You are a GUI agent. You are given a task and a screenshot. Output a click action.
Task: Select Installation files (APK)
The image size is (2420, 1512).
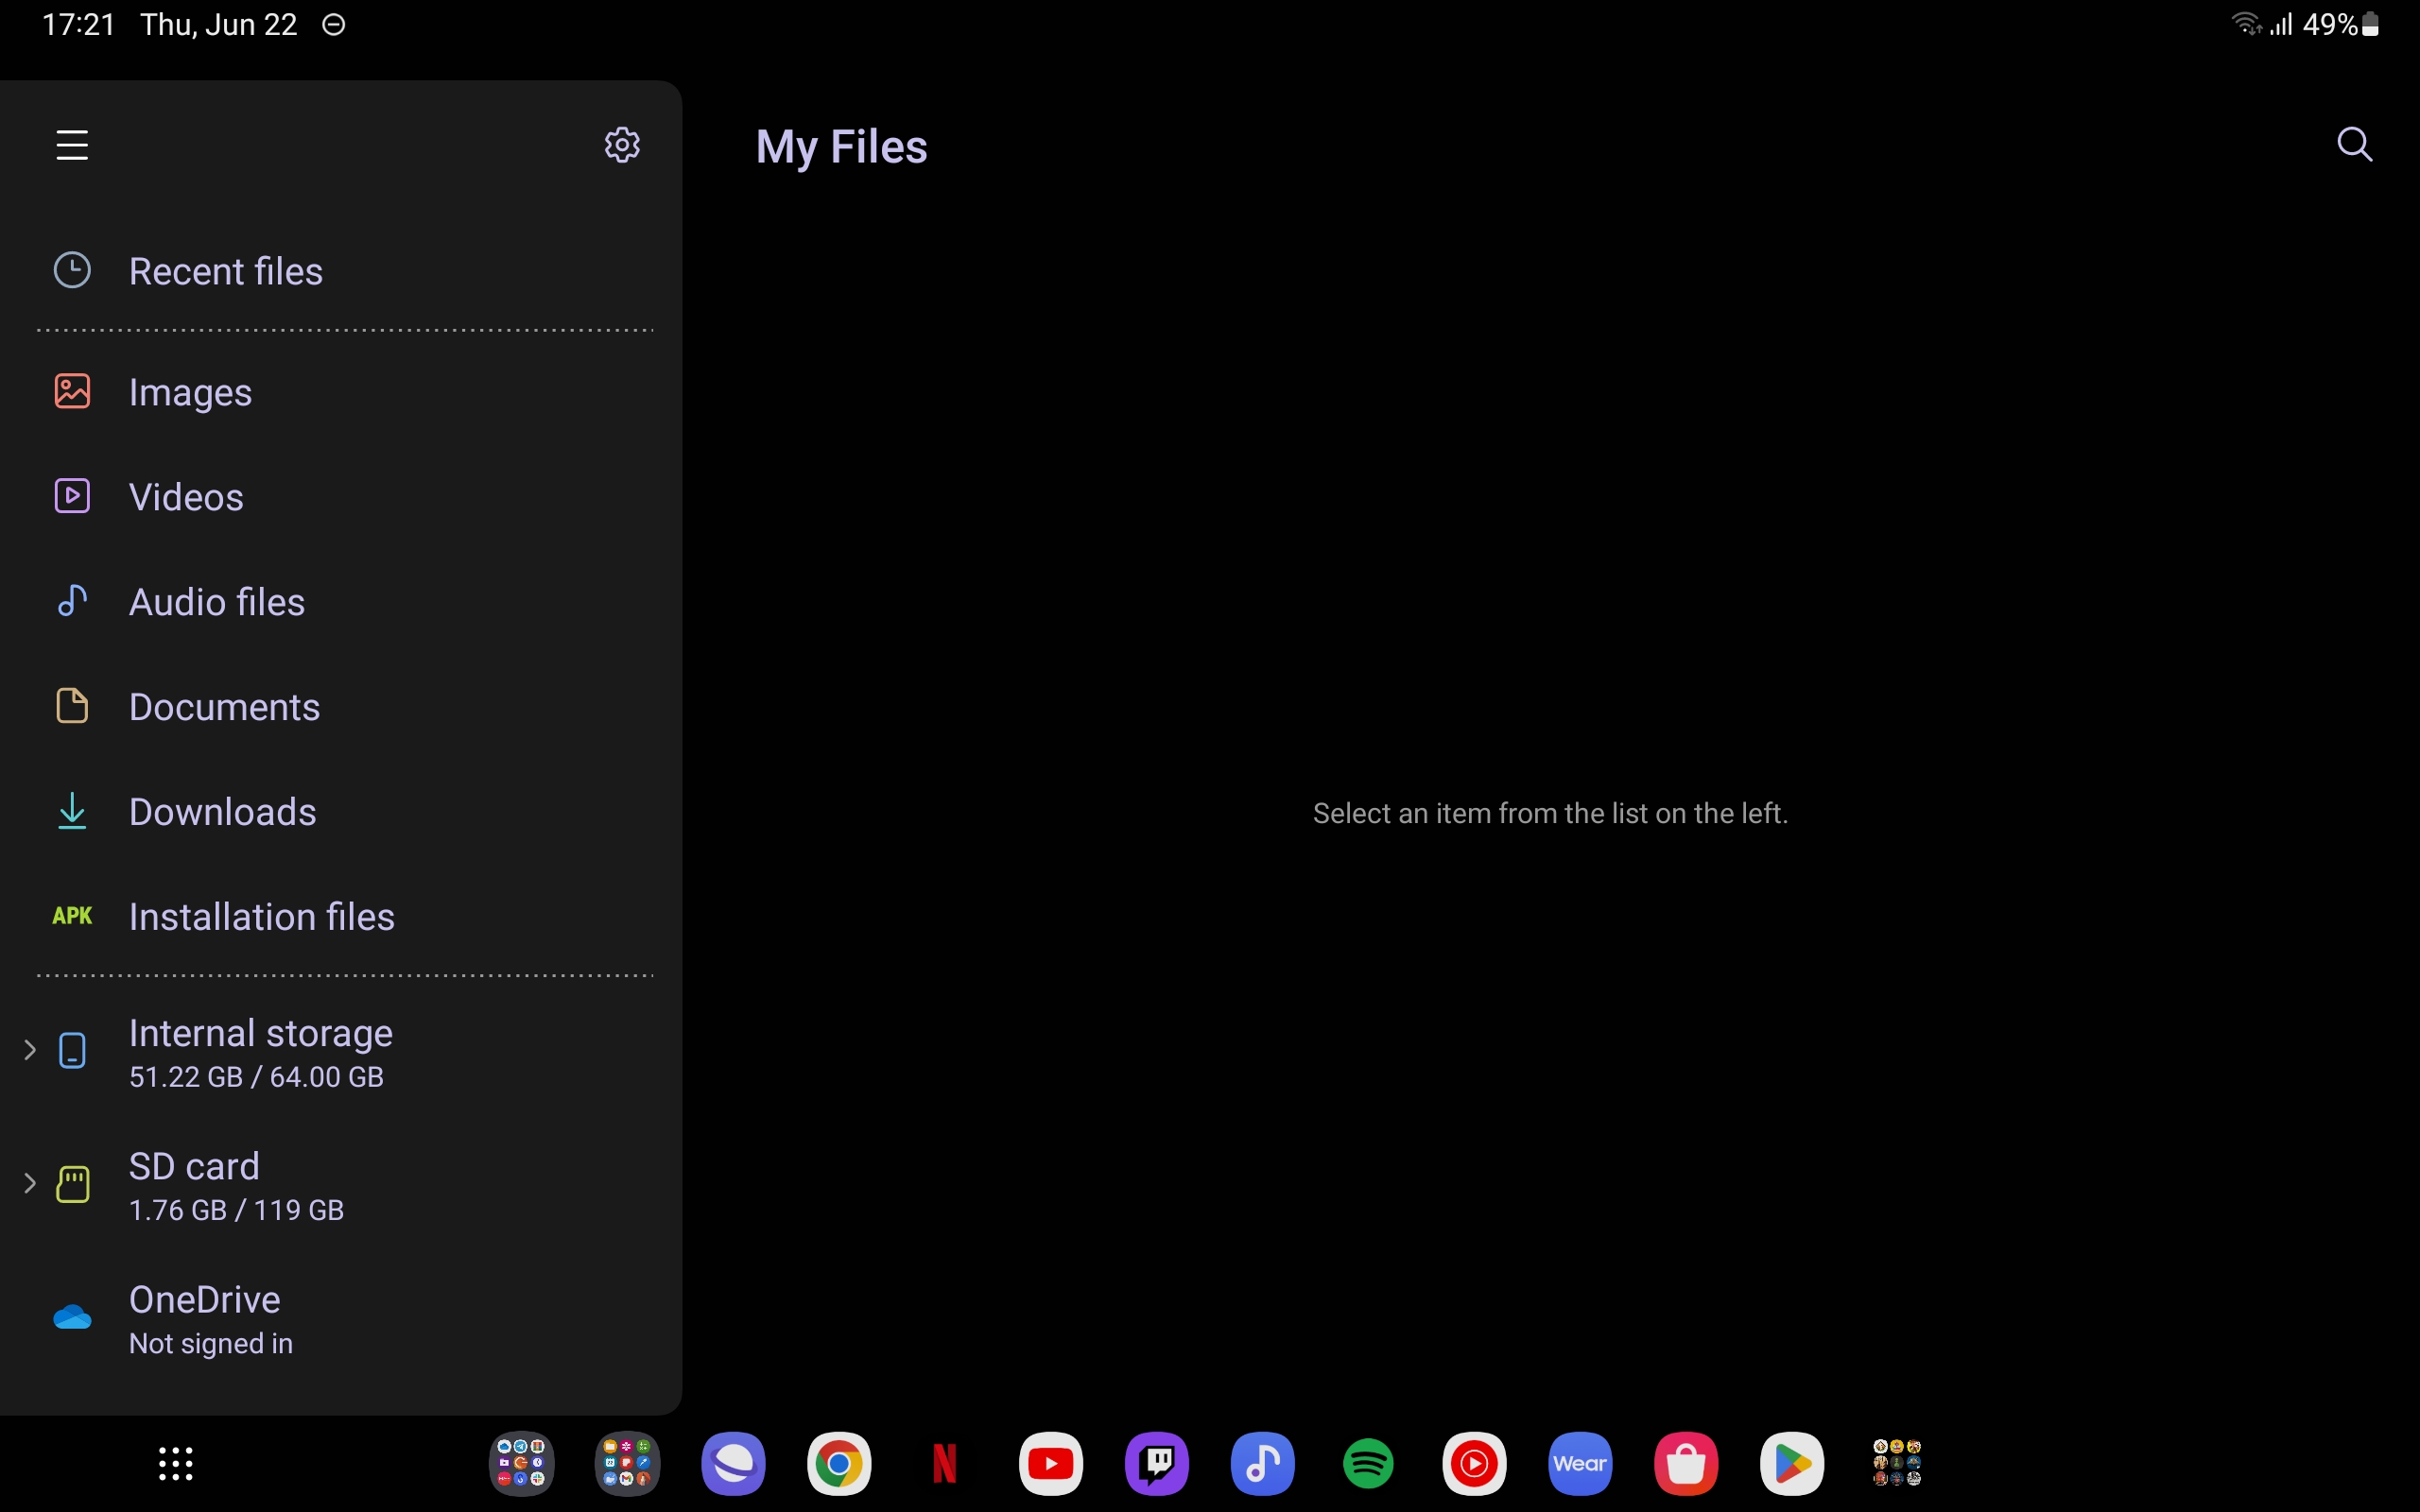(261, 917)
